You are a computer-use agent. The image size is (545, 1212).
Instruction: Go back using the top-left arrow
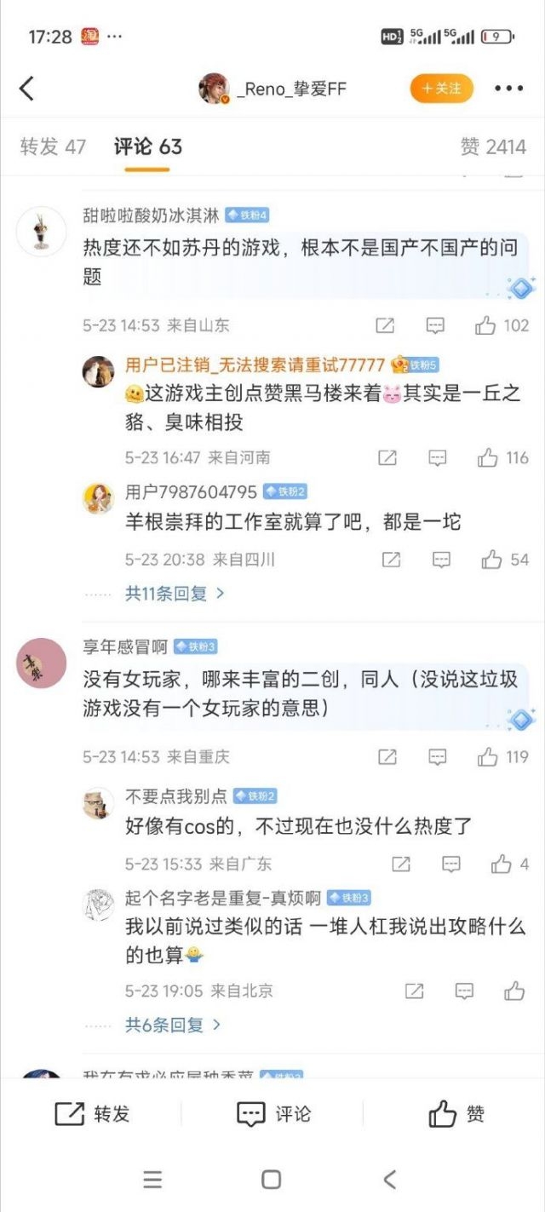[27, 88]
